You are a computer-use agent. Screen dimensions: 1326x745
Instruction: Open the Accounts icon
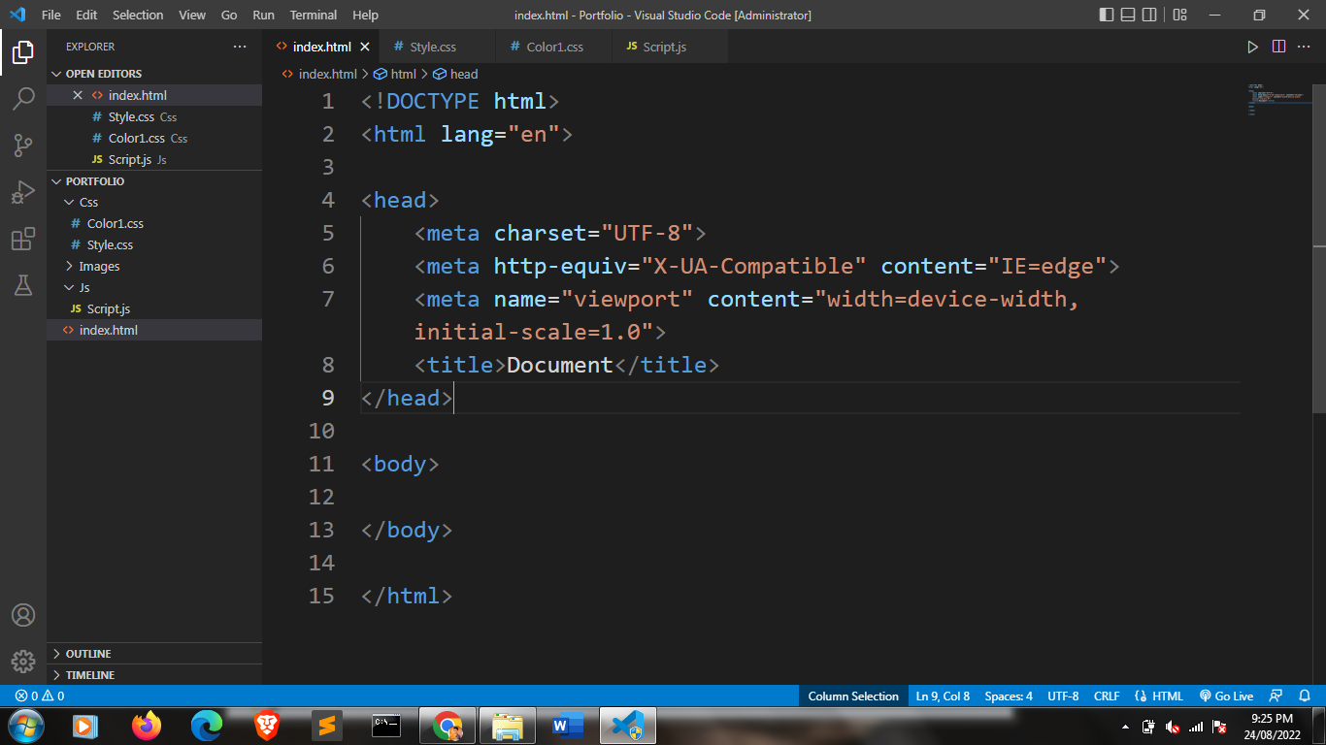(x=23, y=615)
